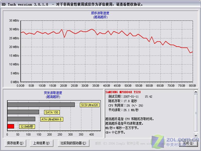Click the grey SCSI Ultra320 bar

(41, 105)
